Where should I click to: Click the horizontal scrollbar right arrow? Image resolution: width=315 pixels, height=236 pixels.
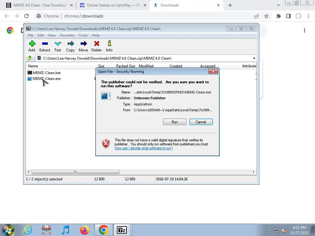[x=253, y=172]
